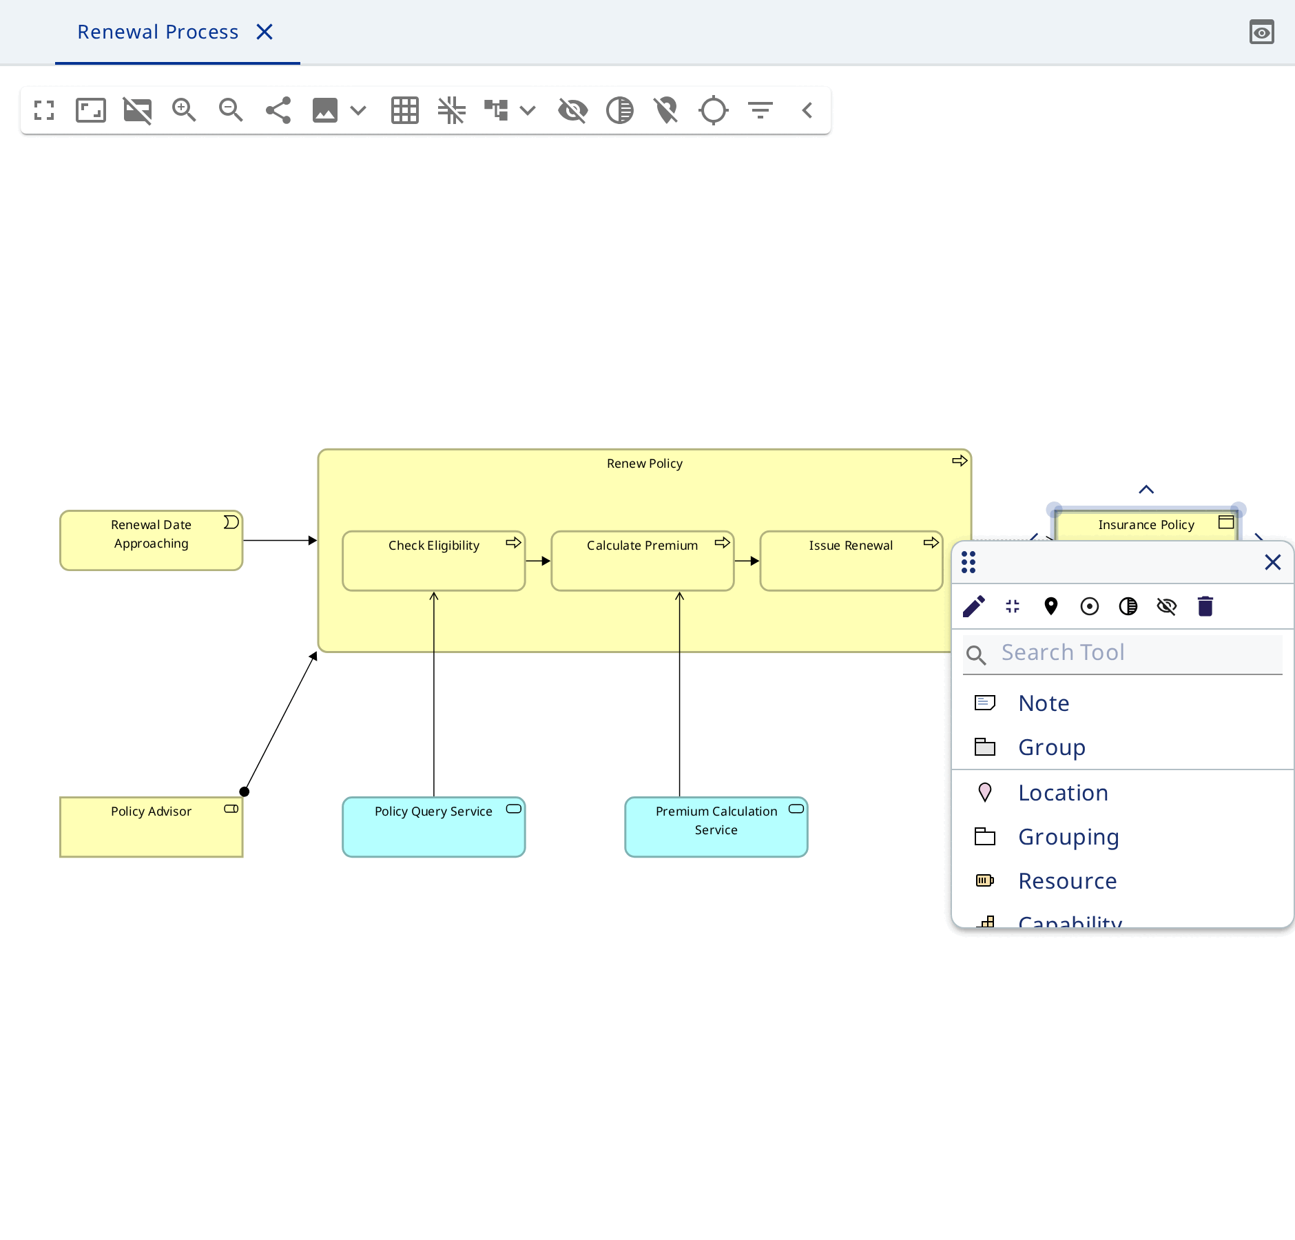Toggle the contrast half-circle icon in toolbar

(619, 110)
